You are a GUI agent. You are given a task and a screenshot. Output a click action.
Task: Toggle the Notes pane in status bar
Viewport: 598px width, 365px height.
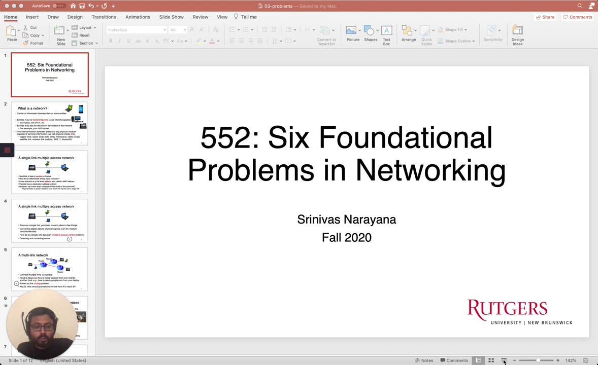[x=424, y=360]
